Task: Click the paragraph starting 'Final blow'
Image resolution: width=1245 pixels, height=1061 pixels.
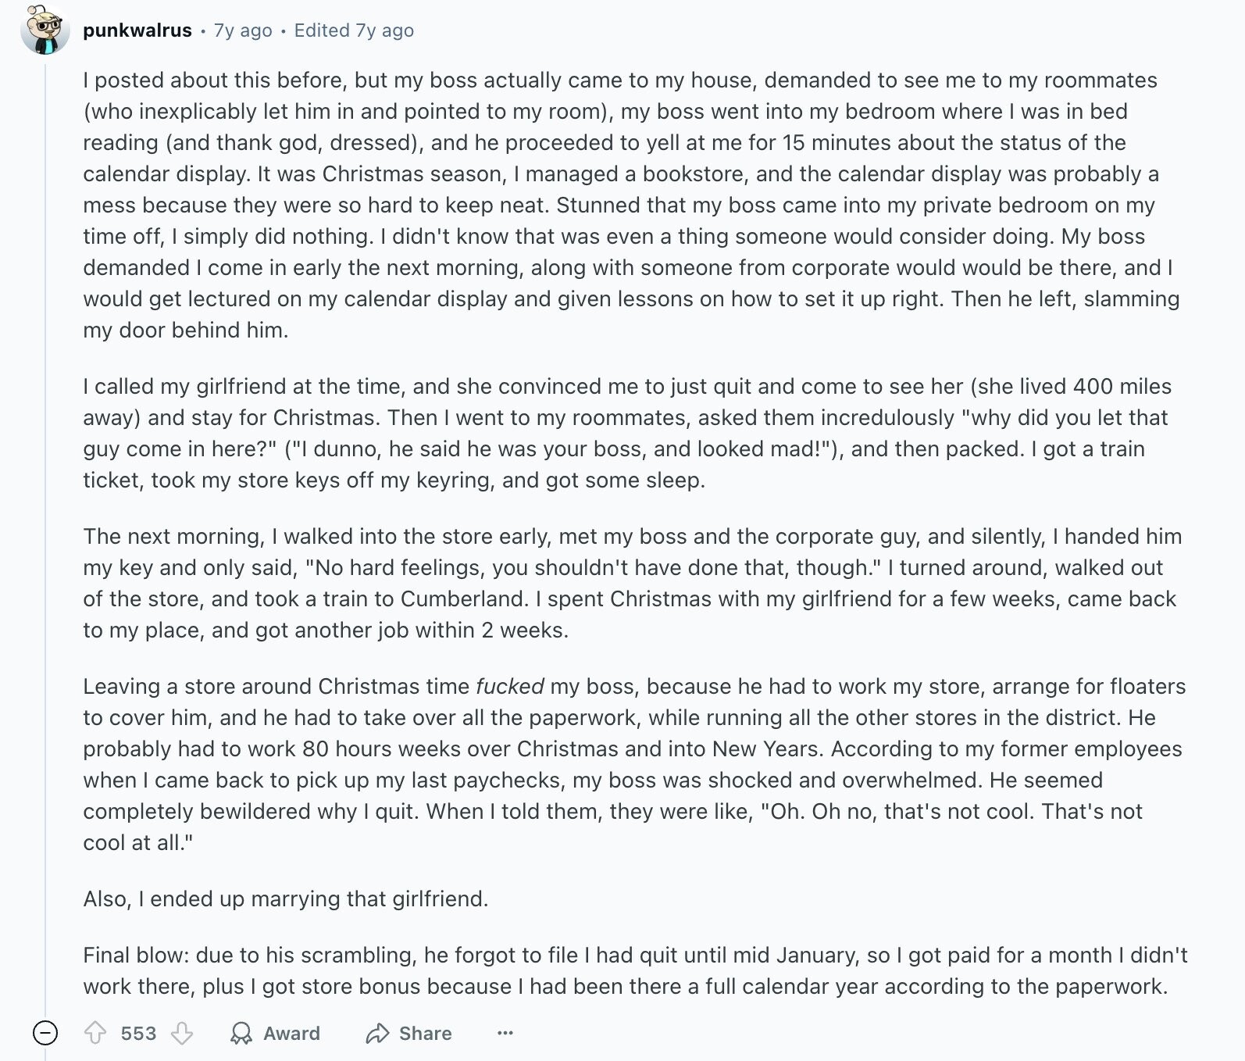Action: [635, 970]
